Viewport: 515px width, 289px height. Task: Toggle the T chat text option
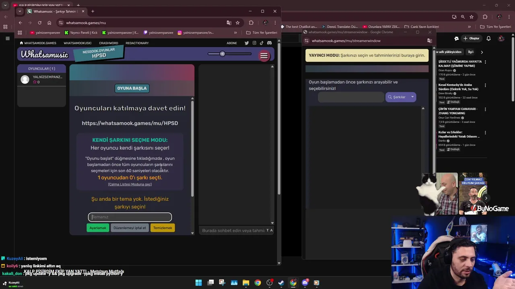click(x=268, y=230)
